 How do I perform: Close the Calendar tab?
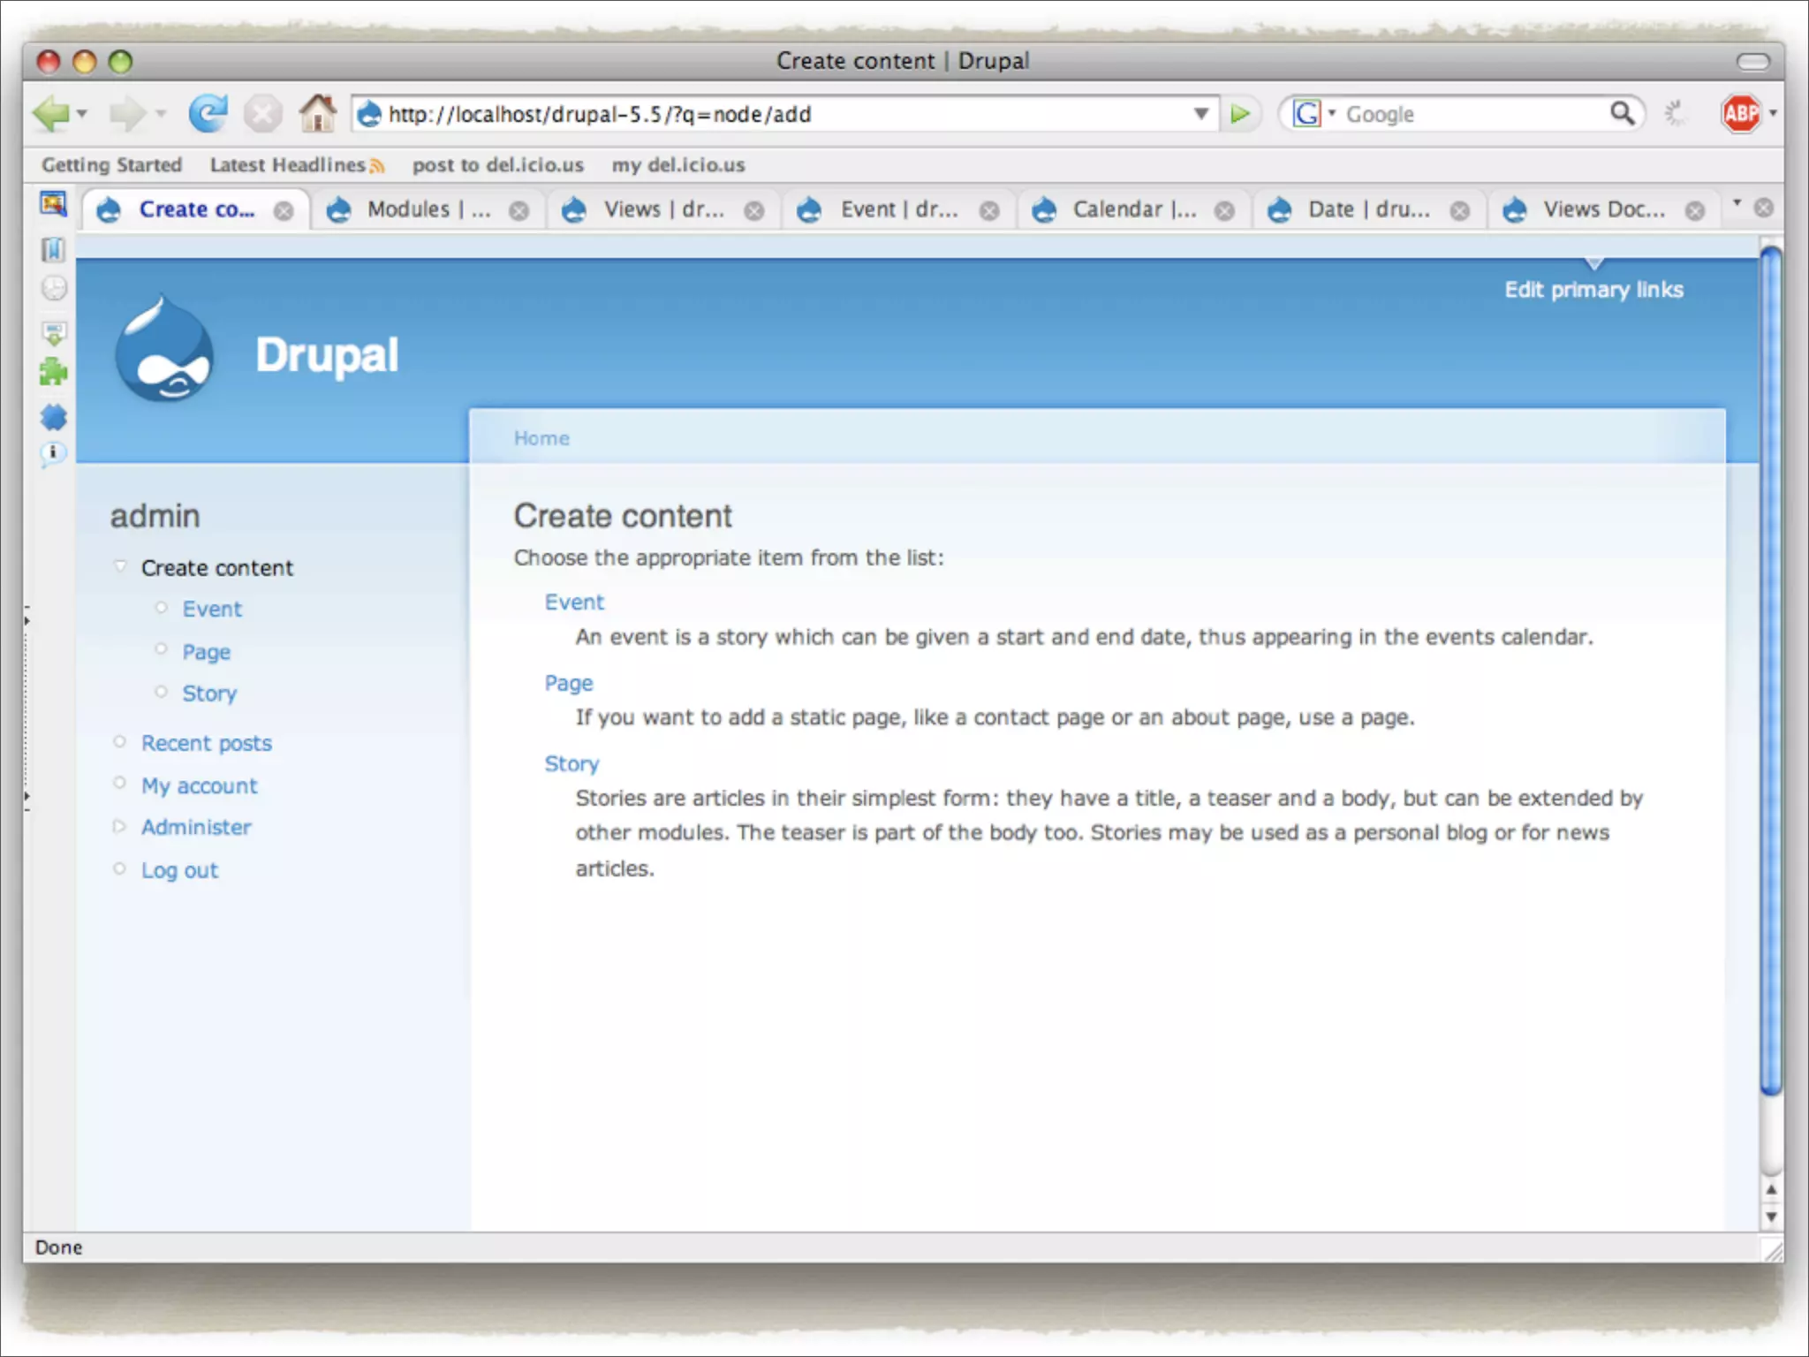pyautogui.click(x=1224, y=211)
